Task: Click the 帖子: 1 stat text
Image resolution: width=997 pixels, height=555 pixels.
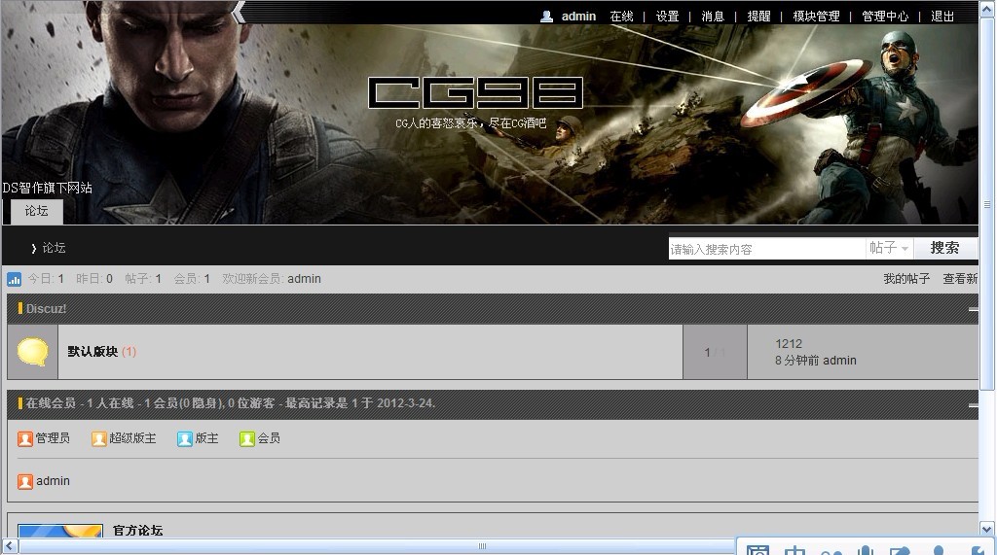Action: click(143, 279)
